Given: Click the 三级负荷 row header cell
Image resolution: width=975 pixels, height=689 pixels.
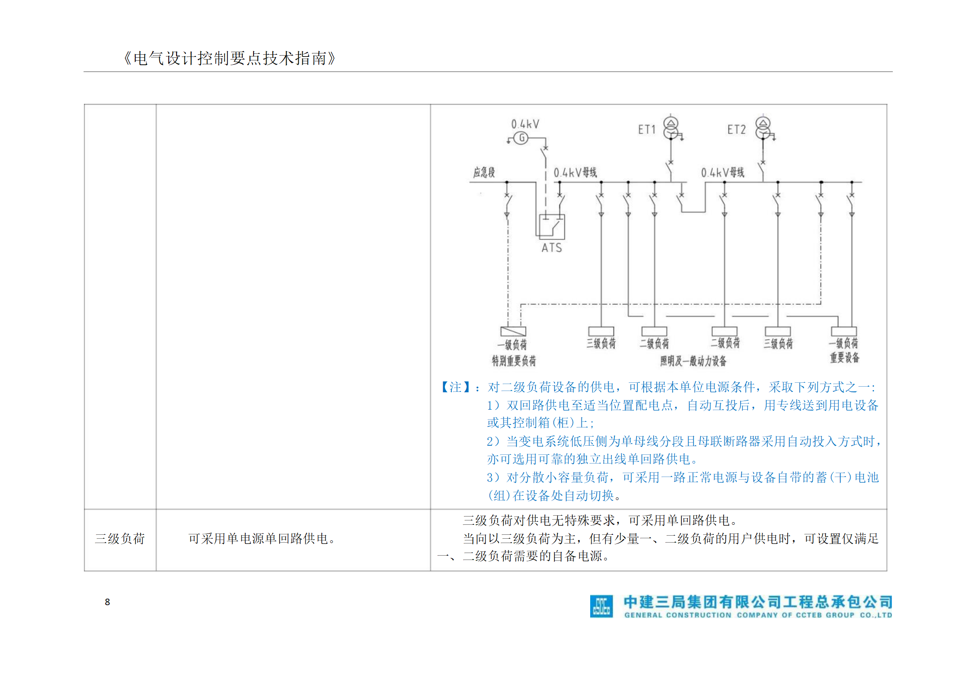Looking at the screenshot, I should click(x=120, y=539).
